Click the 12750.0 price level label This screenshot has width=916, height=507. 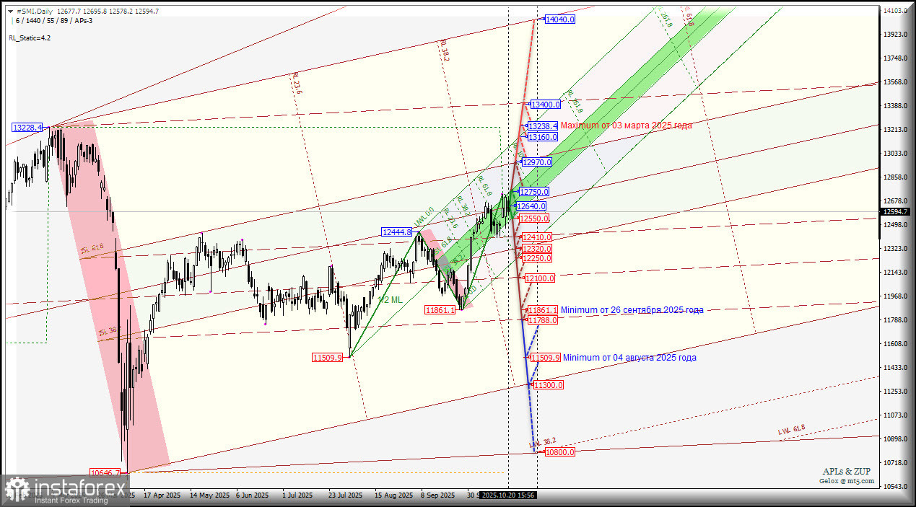pos(534,192)
